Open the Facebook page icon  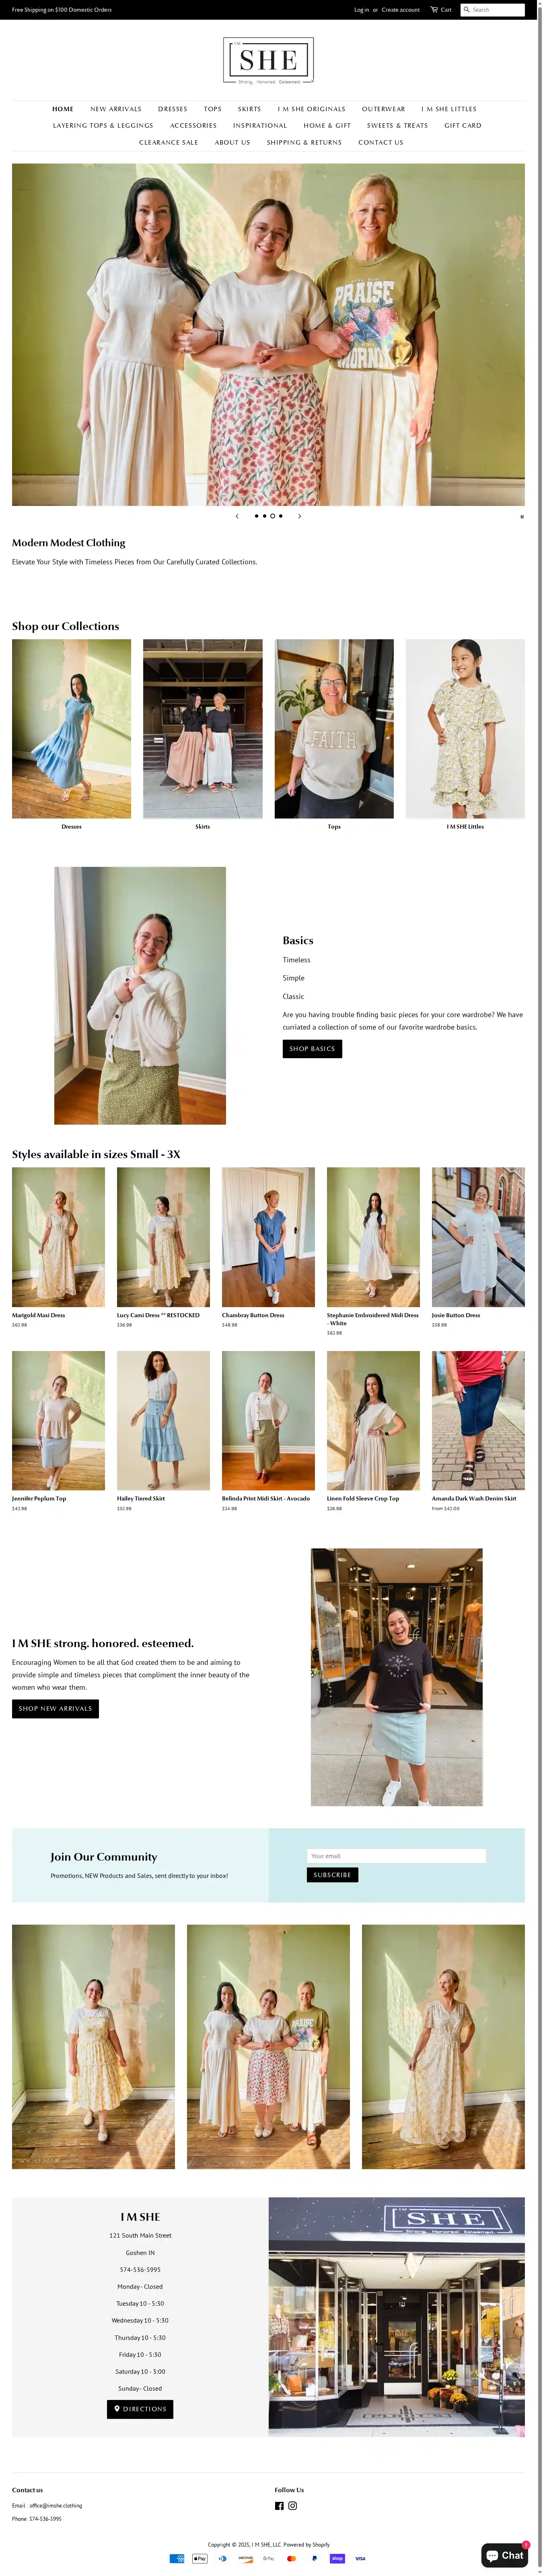(280, 2505)
